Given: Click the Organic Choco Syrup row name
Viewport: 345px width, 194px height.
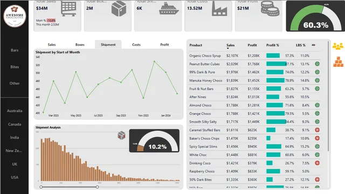Looking at the screenshot, I should point(205,56).
